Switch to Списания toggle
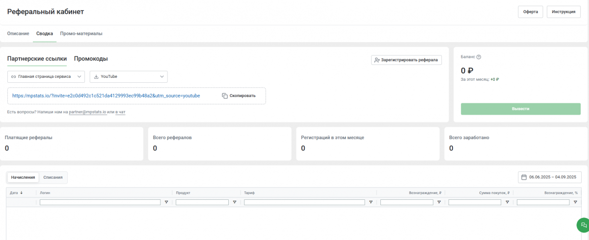The height and width of the screenshot is (240, 589). click(53, 177)
